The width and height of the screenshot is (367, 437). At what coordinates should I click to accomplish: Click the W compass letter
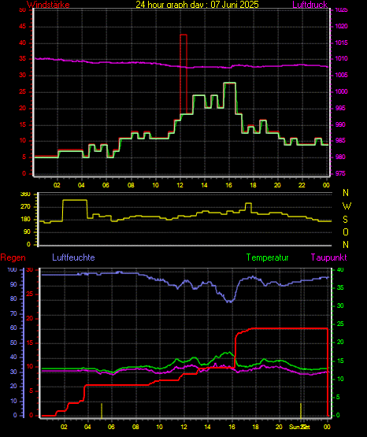pos(347,206)
